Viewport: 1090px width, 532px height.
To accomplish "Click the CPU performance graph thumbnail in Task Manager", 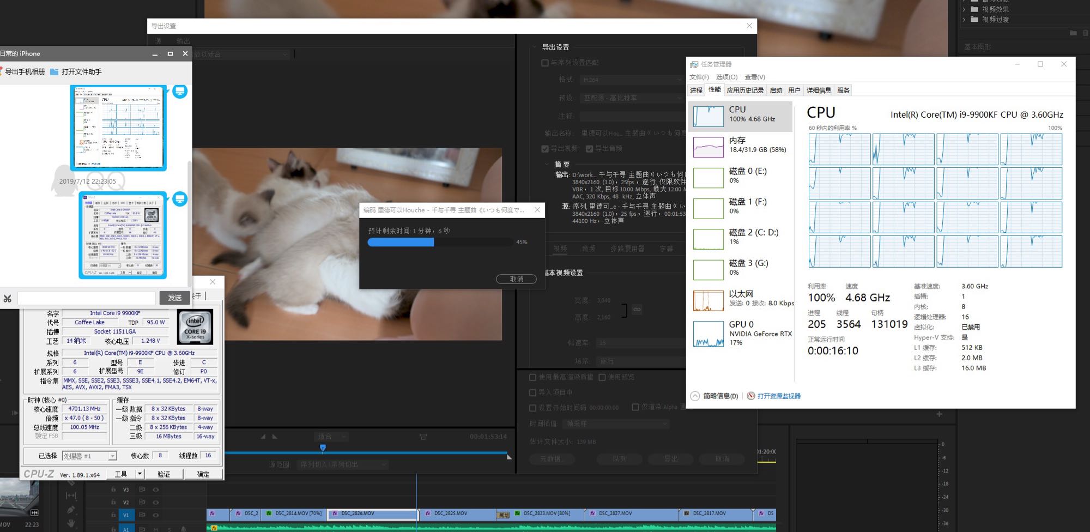I will (708, 116).
